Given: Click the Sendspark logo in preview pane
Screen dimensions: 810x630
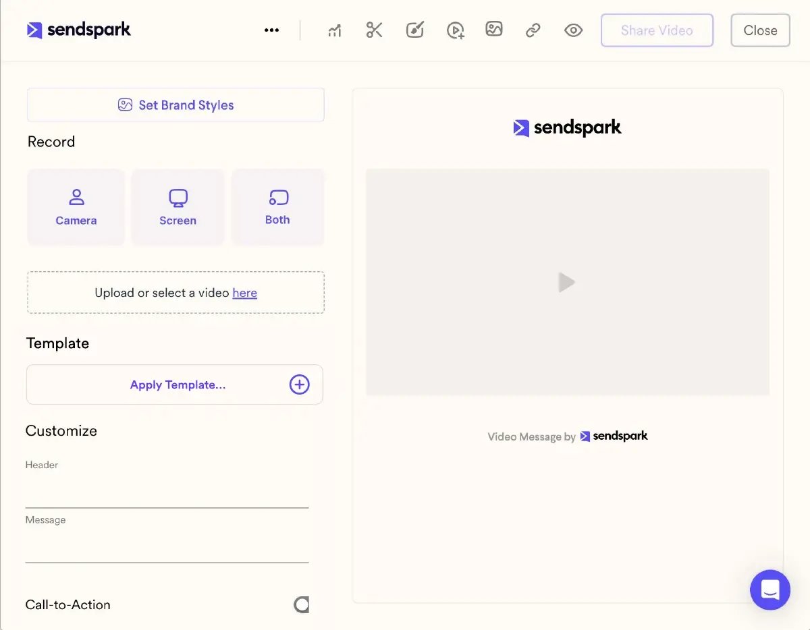Looking at the screenshot, I should (x=567, y=127).
